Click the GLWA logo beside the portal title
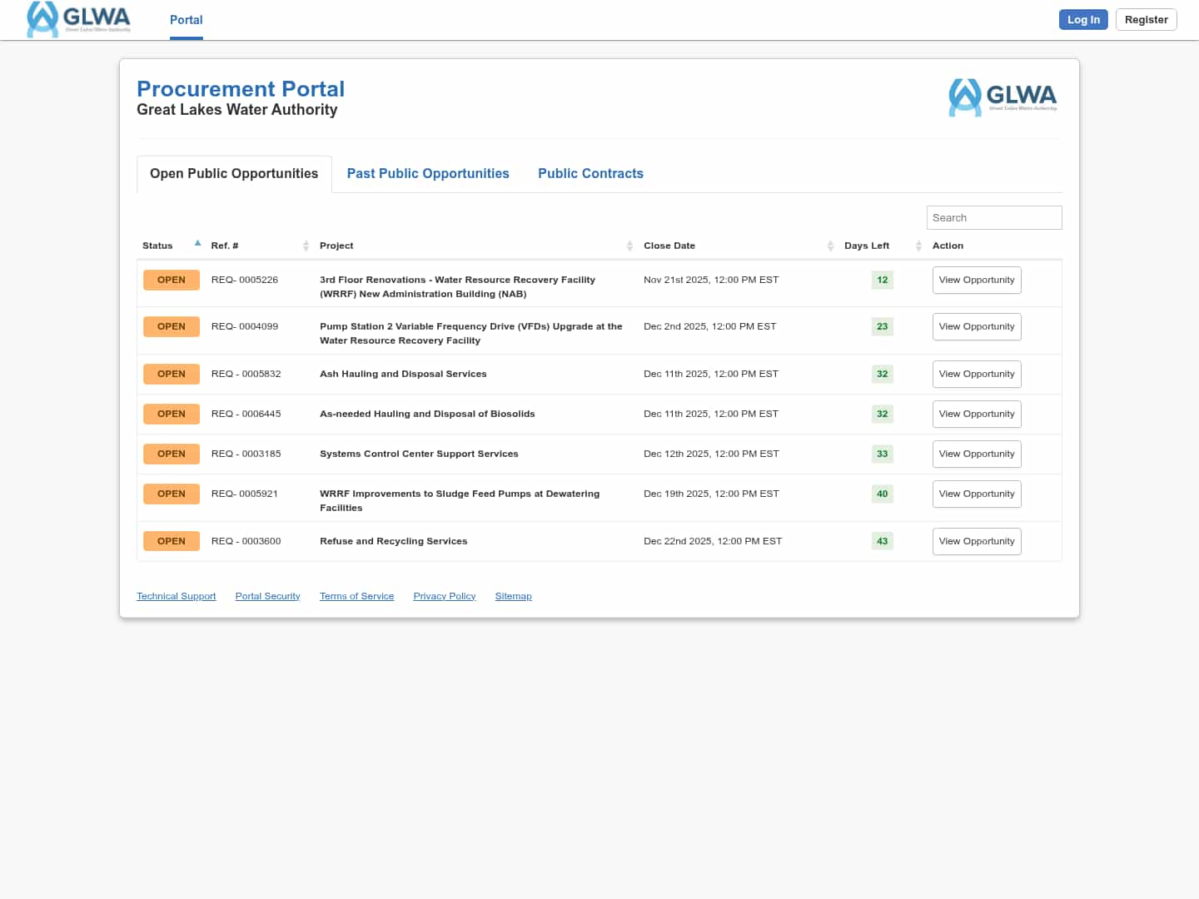 click(x=1002, y=97)
